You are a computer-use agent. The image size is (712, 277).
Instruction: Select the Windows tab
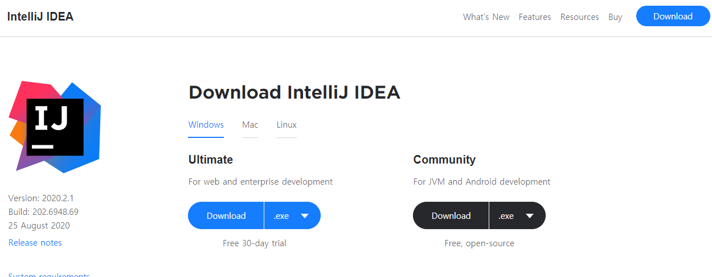206,125
